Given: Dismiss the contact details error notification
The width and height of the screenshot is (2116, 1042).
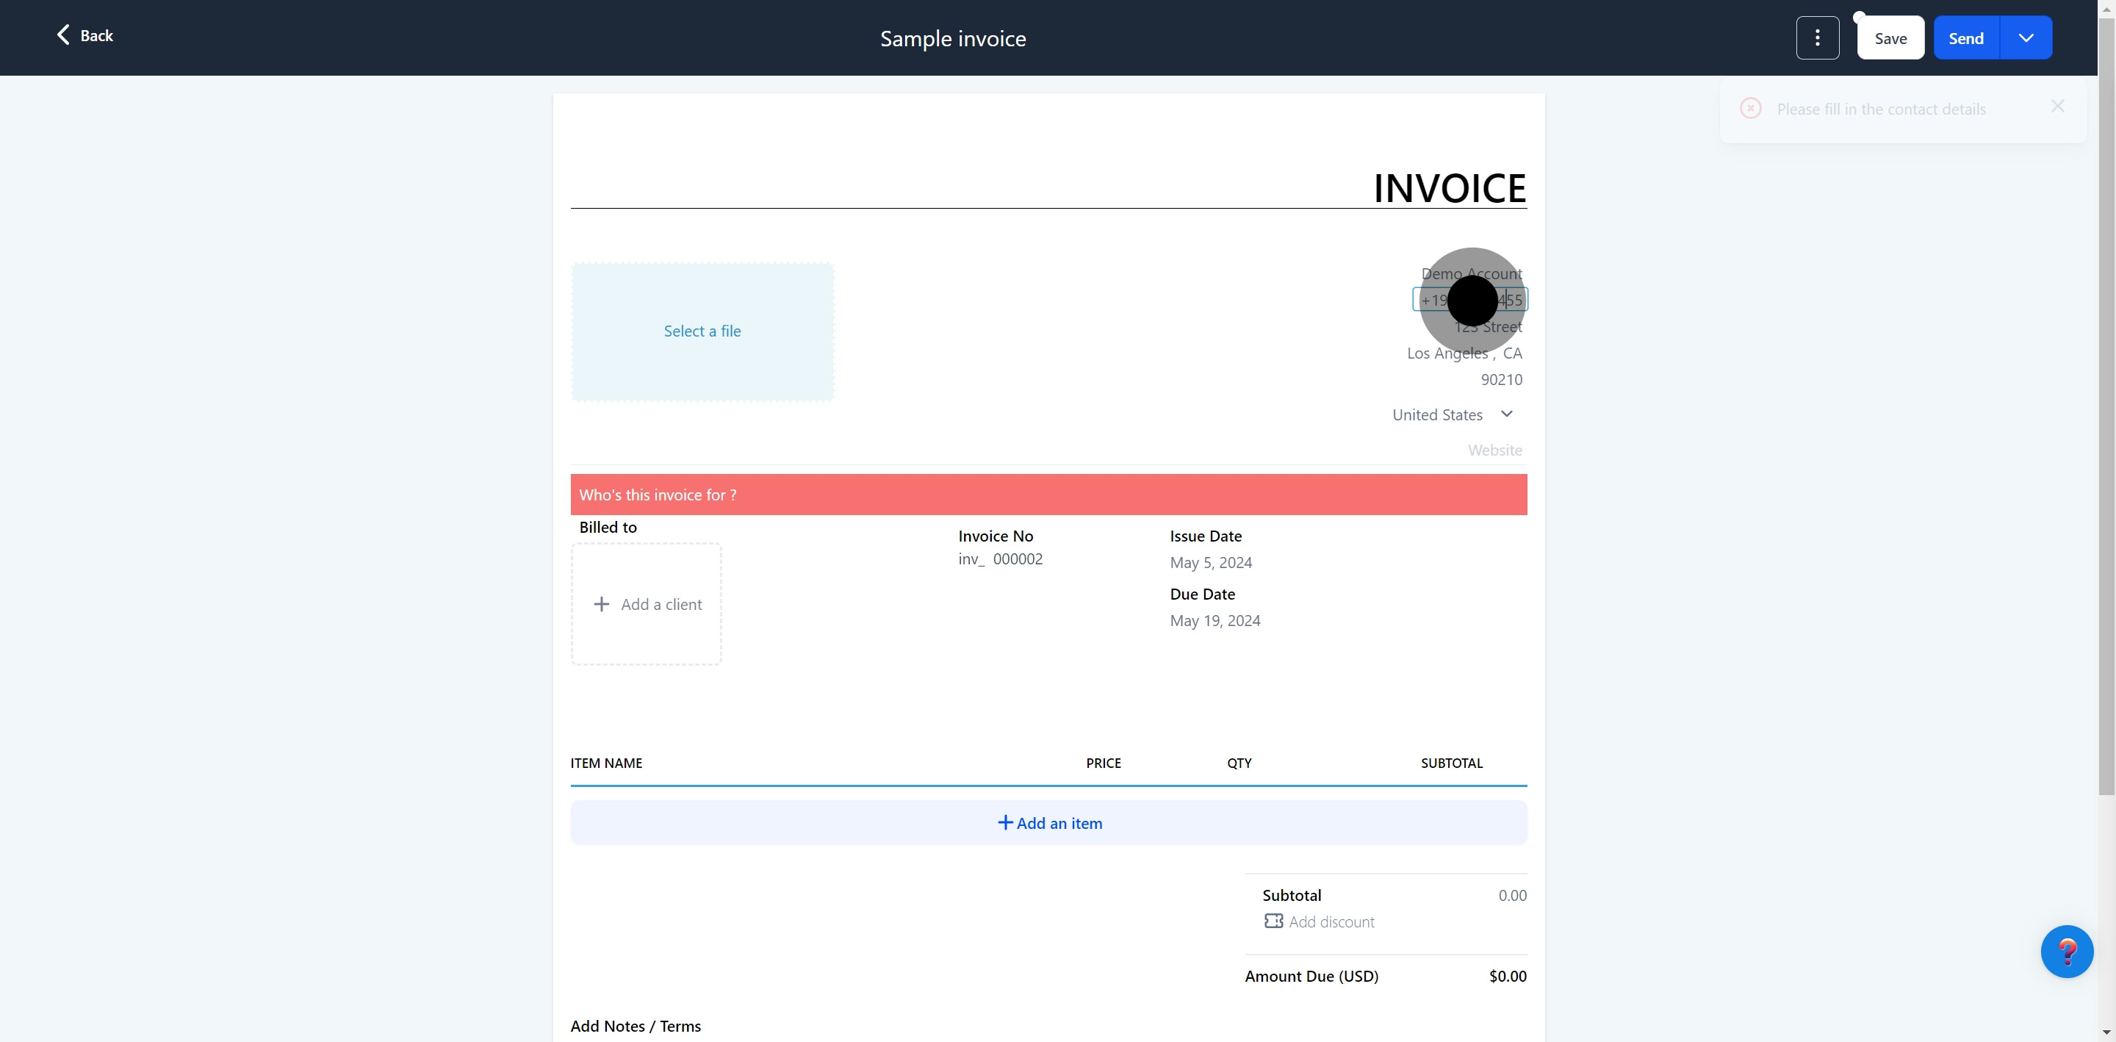Looking at the screenshot, I should coord(2057,107).
